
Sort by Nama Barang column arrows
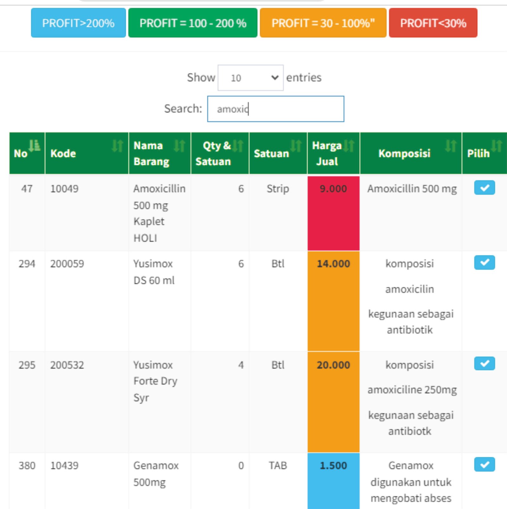180,146
